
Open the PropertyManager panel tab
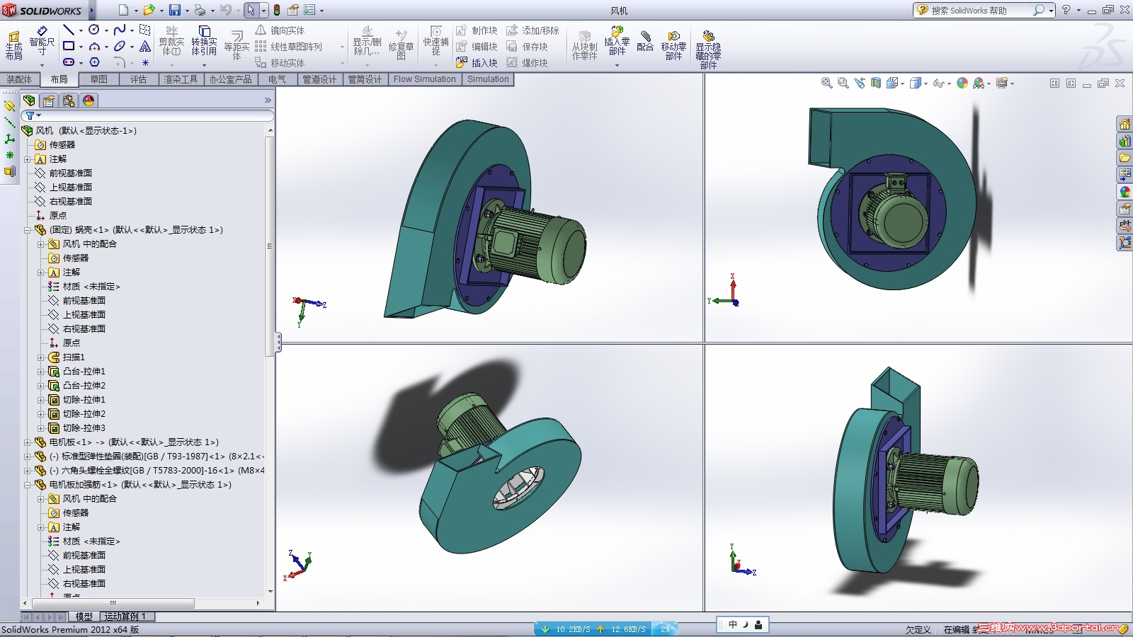(49, 101)
